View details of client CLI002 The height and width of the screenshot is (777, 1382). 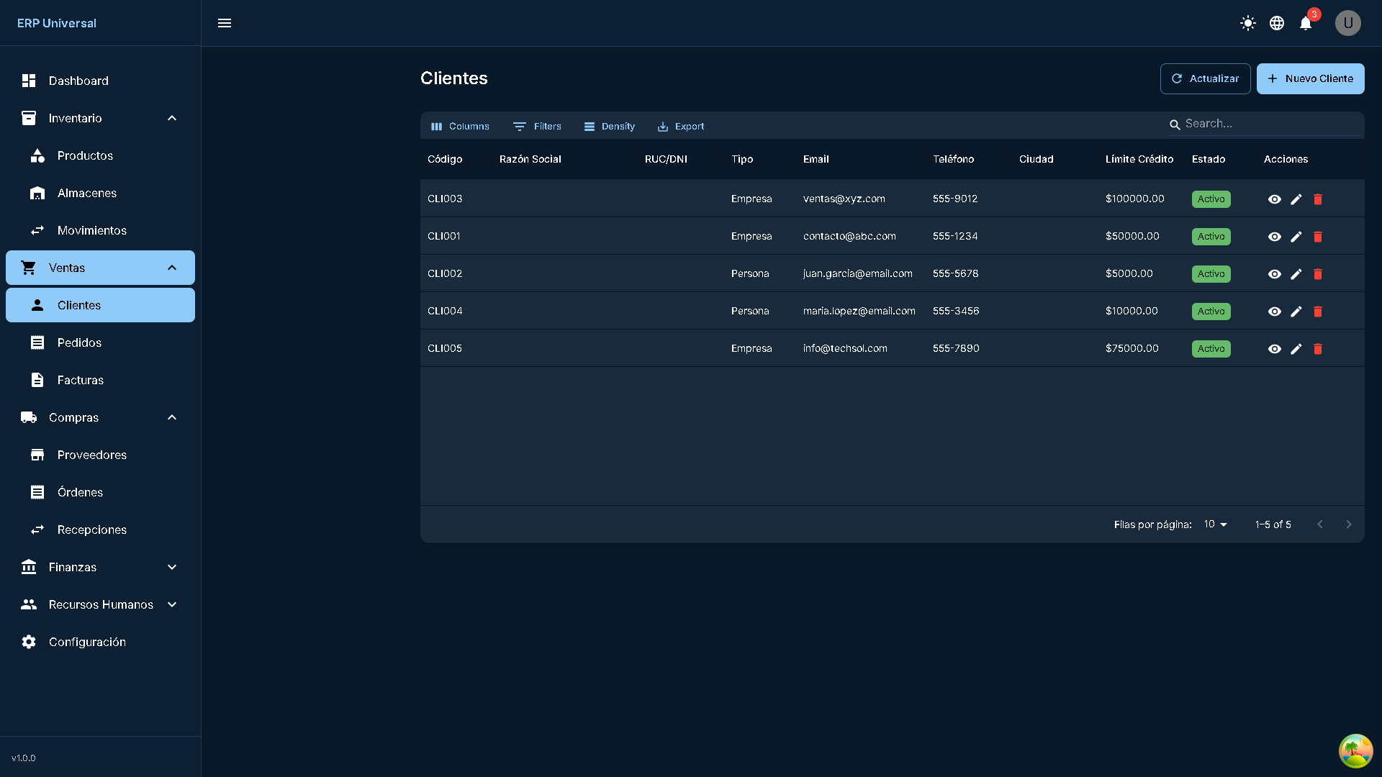pyautogui.click(x=1274, y=274)
